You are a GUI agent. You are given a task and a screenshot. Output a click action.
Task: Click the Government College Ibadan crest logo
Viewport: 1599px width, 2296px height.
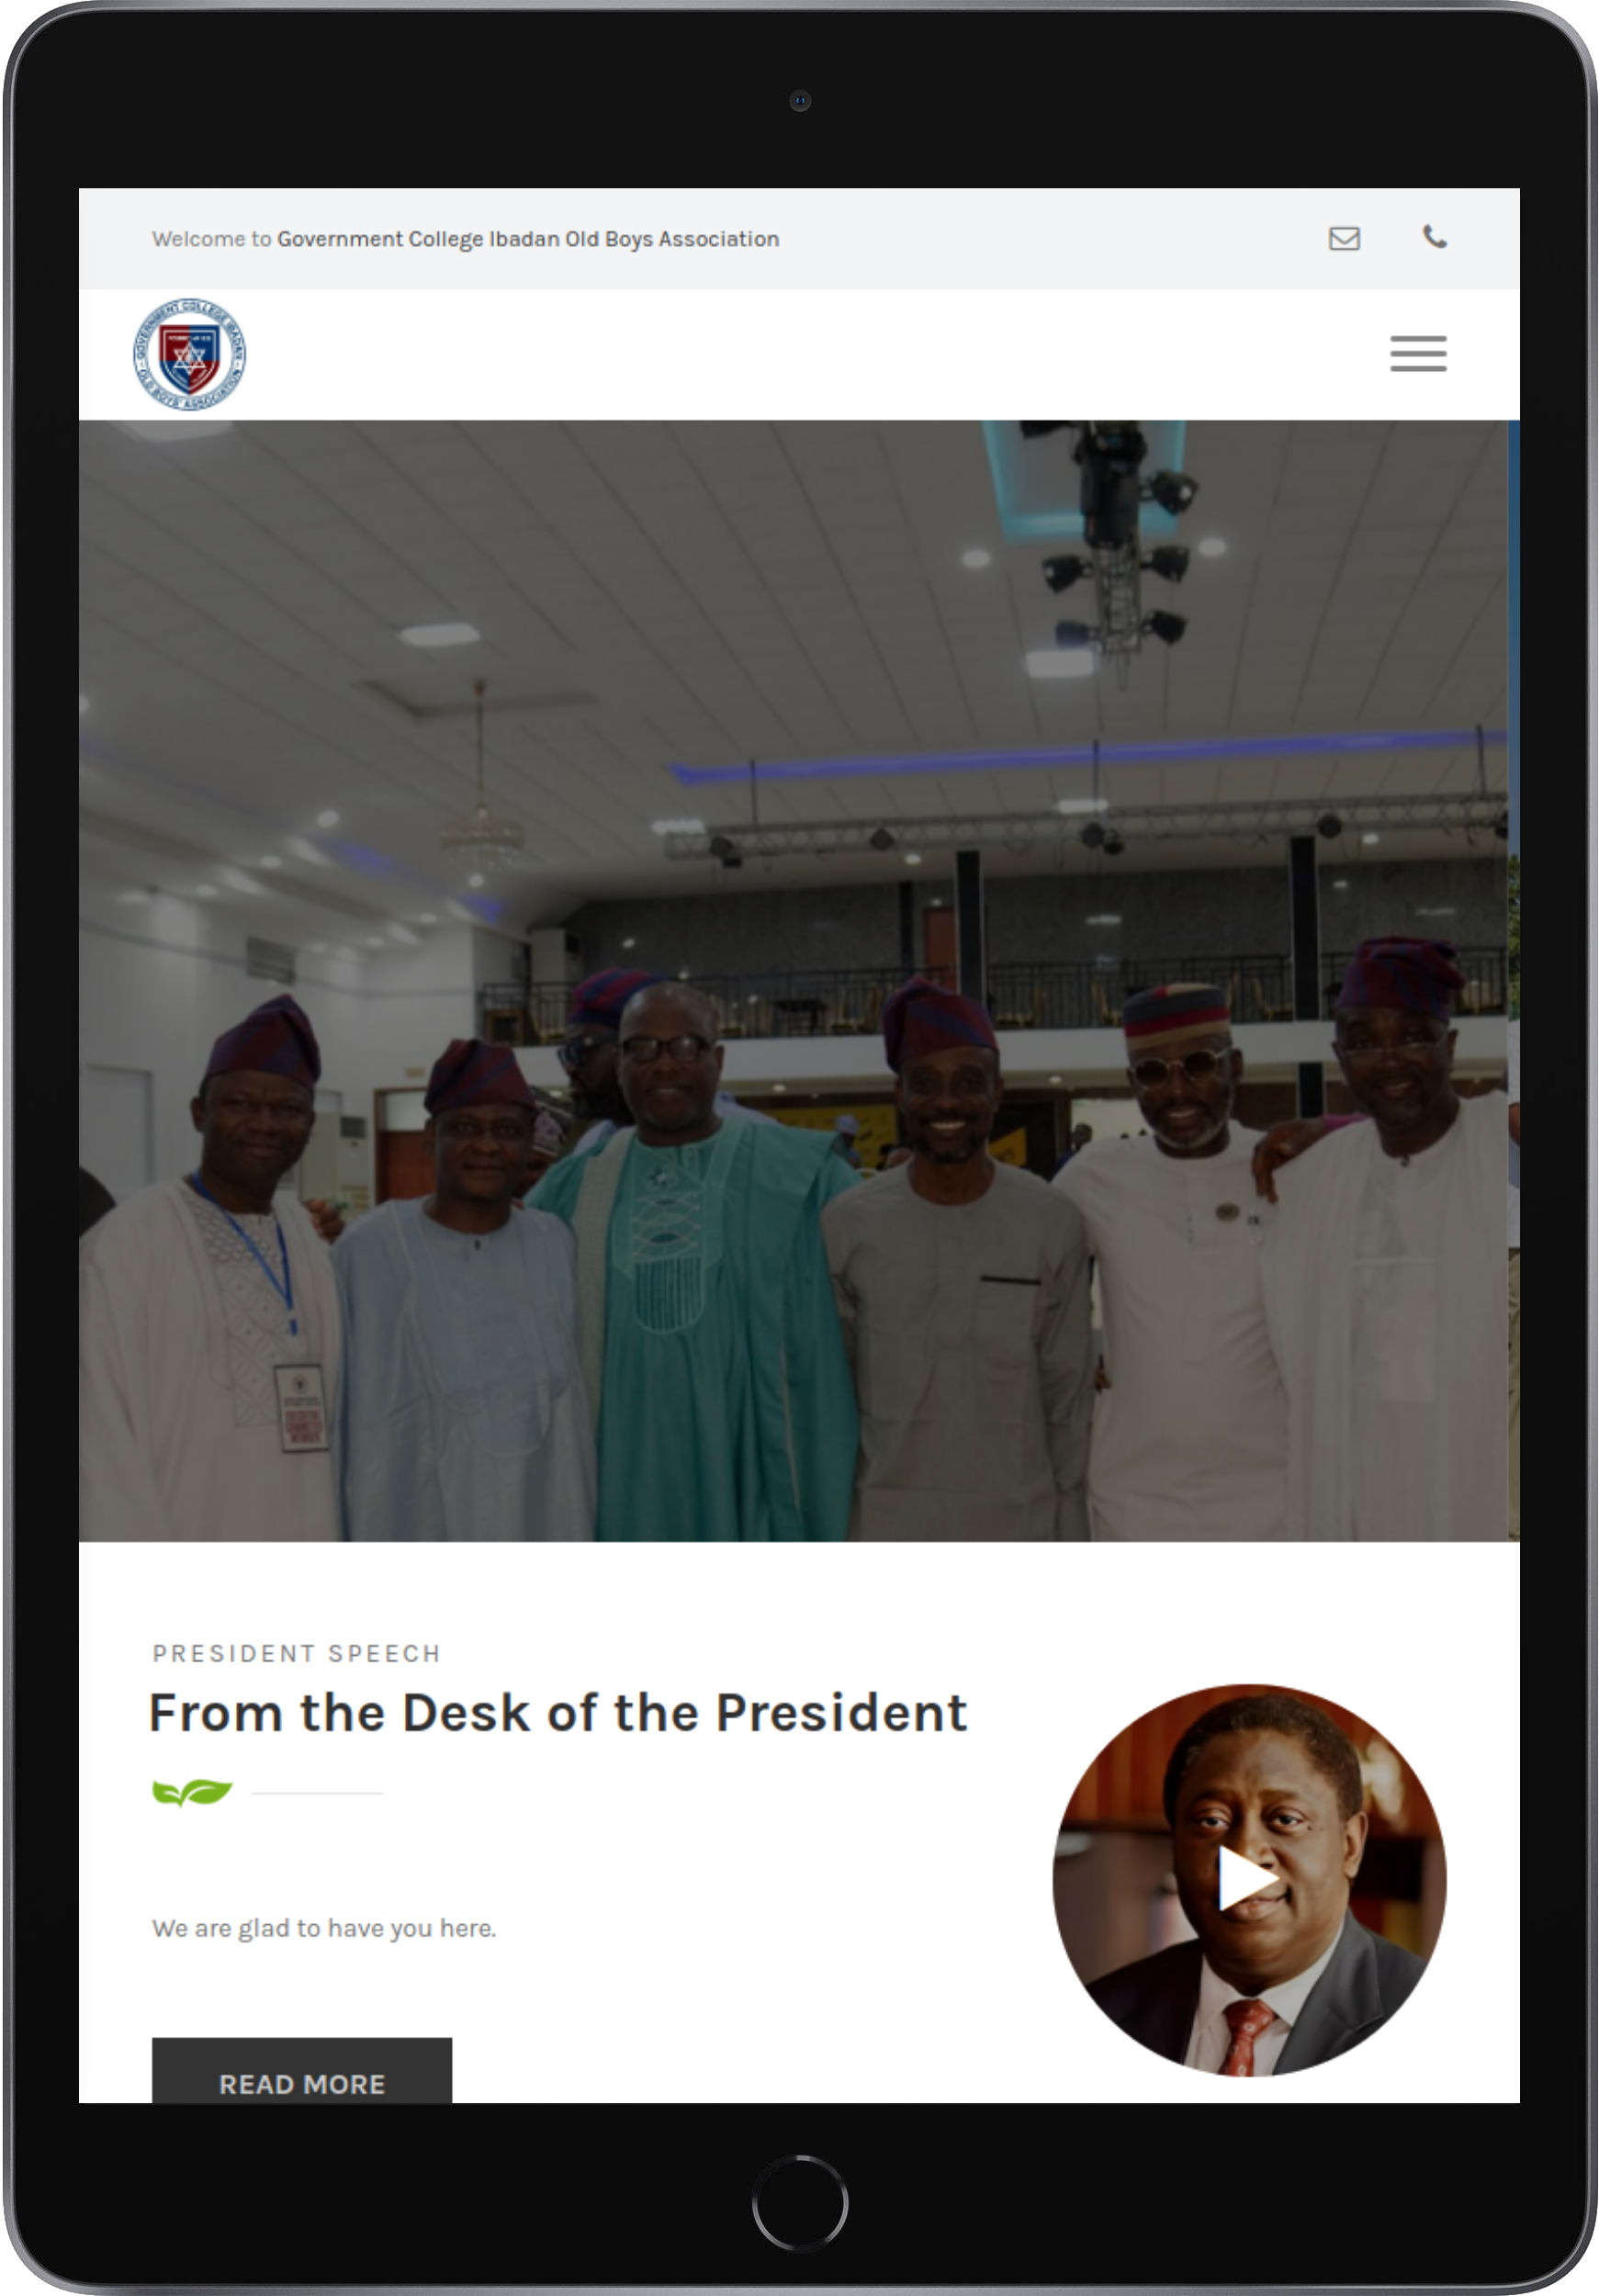(189, 354)
